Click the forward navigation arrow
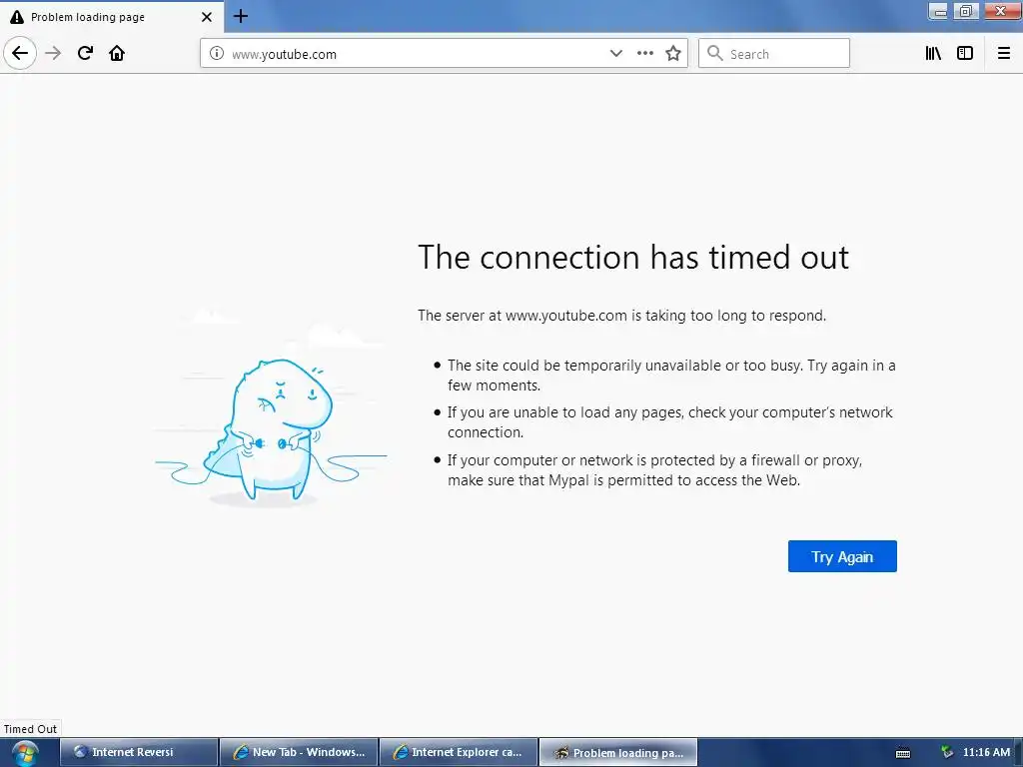The width and height of the screenshot is (1023, 767). [x=53, y=53]
